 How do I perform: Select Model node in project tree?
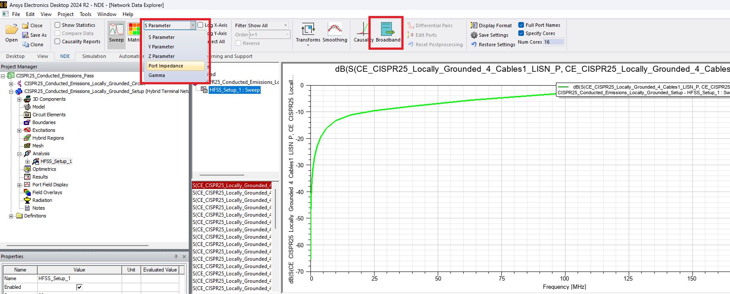(39, 107)
